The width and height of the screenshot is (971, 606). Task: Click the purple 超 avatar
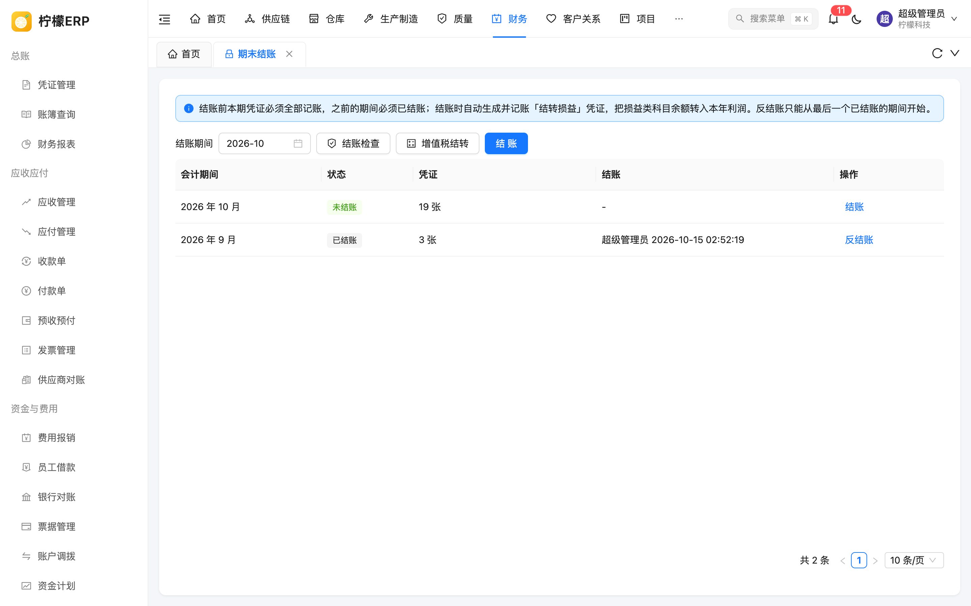[x=884, y=19]
